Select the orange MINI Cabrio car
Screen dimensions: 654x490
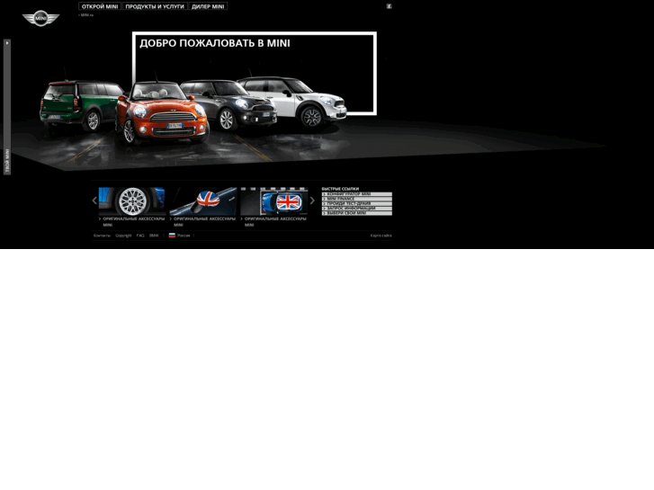[x=161, y=112]
